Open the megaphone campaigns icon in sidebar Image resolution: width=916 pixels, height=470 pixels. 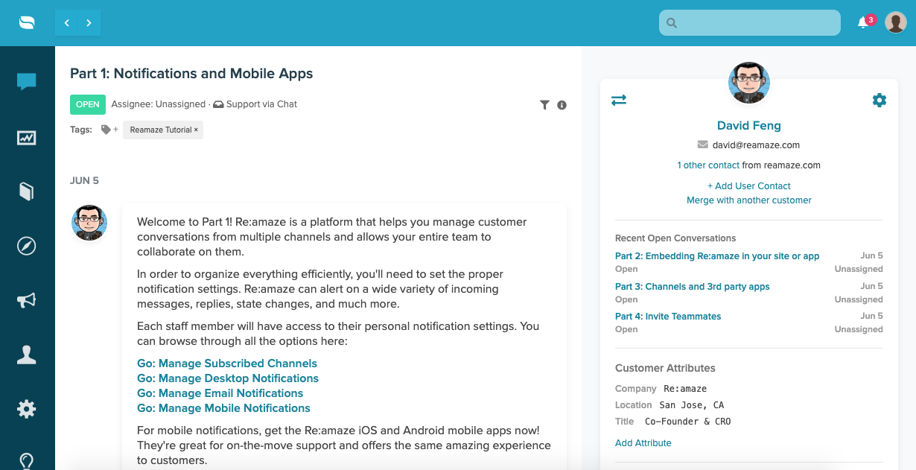tap(27, 300)
